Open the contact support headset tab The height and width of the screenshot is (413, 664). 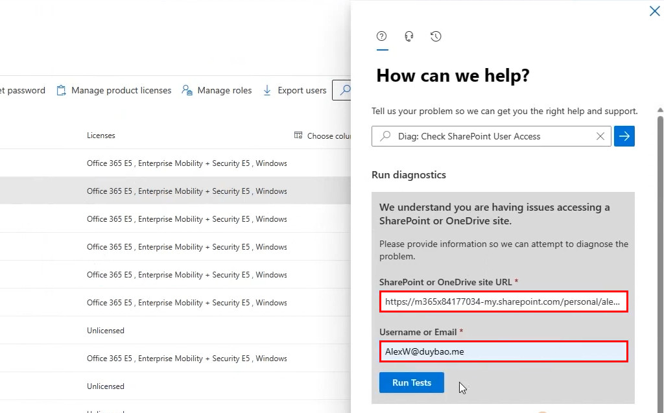409,36
